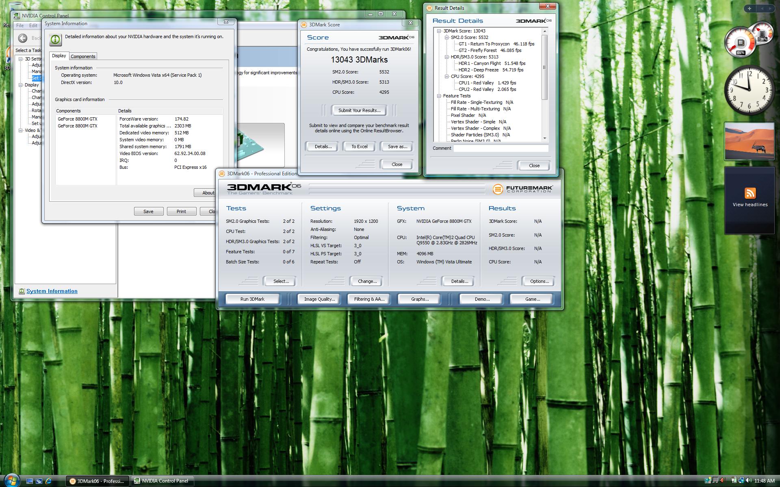The height and width of the screenshot is (487, 780).
Task: Switch to Components tab in System Information
Action: [83, 56]
